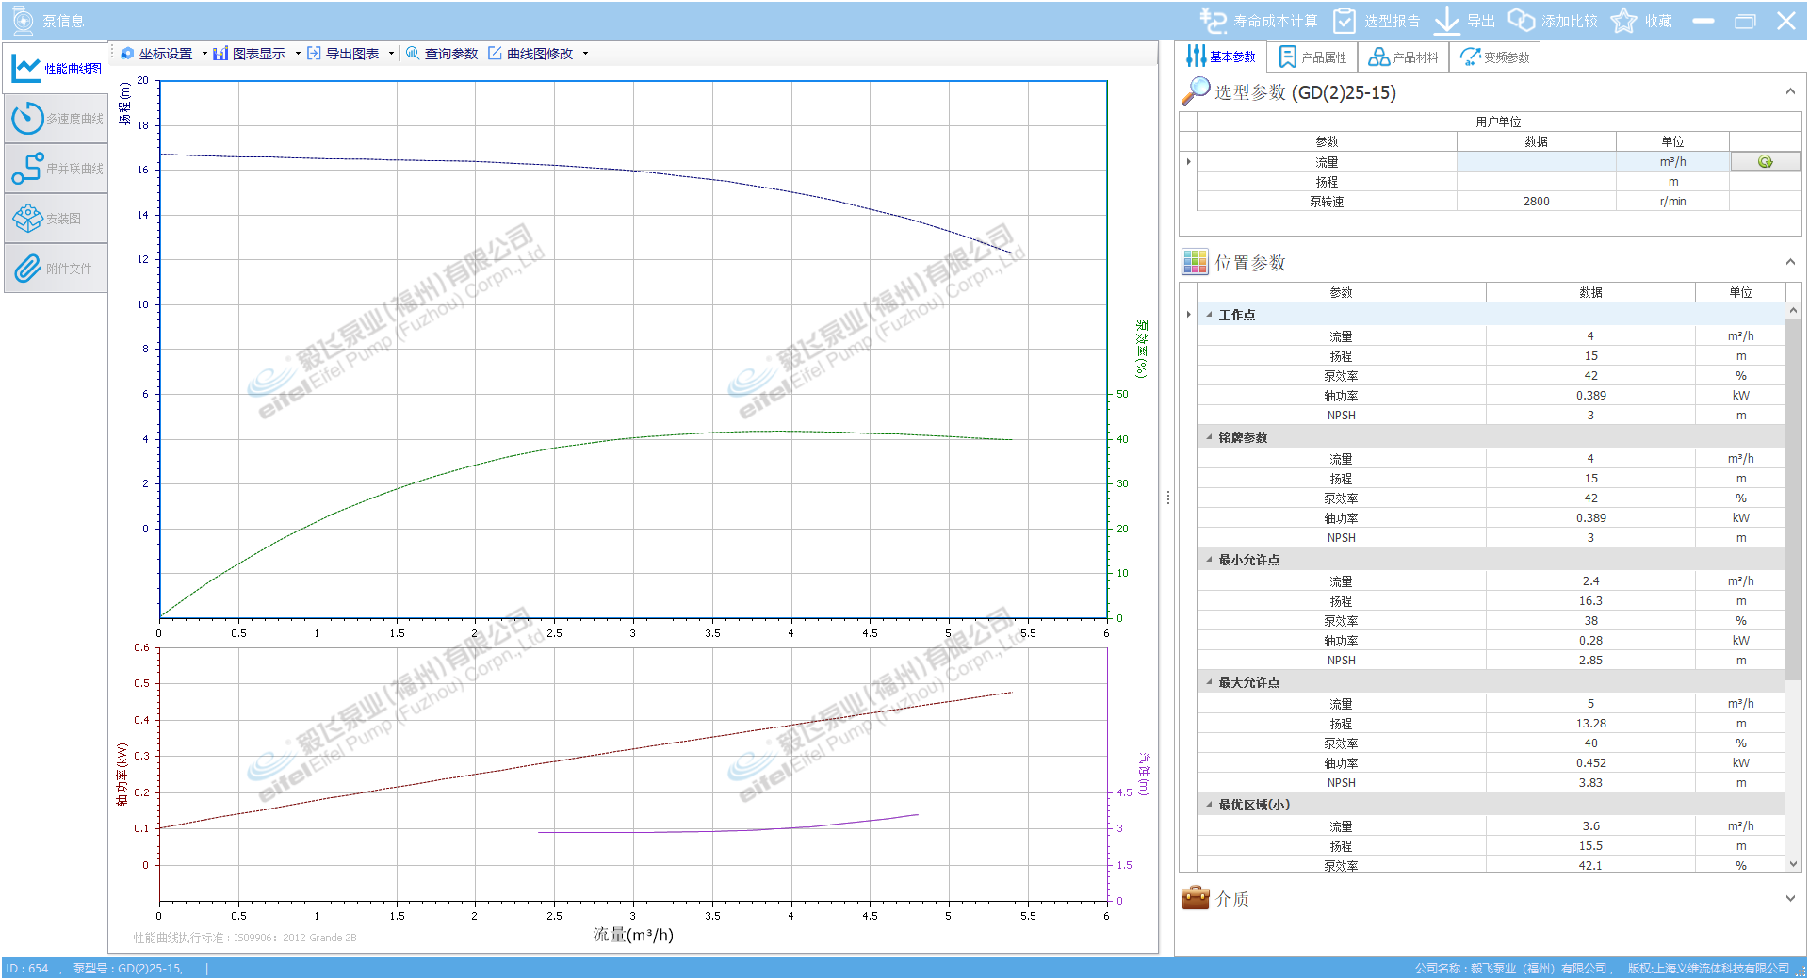Click the 扬程 data cell in 选型参数
The image size is (1809, 980).
click(x=1536, y=182)
